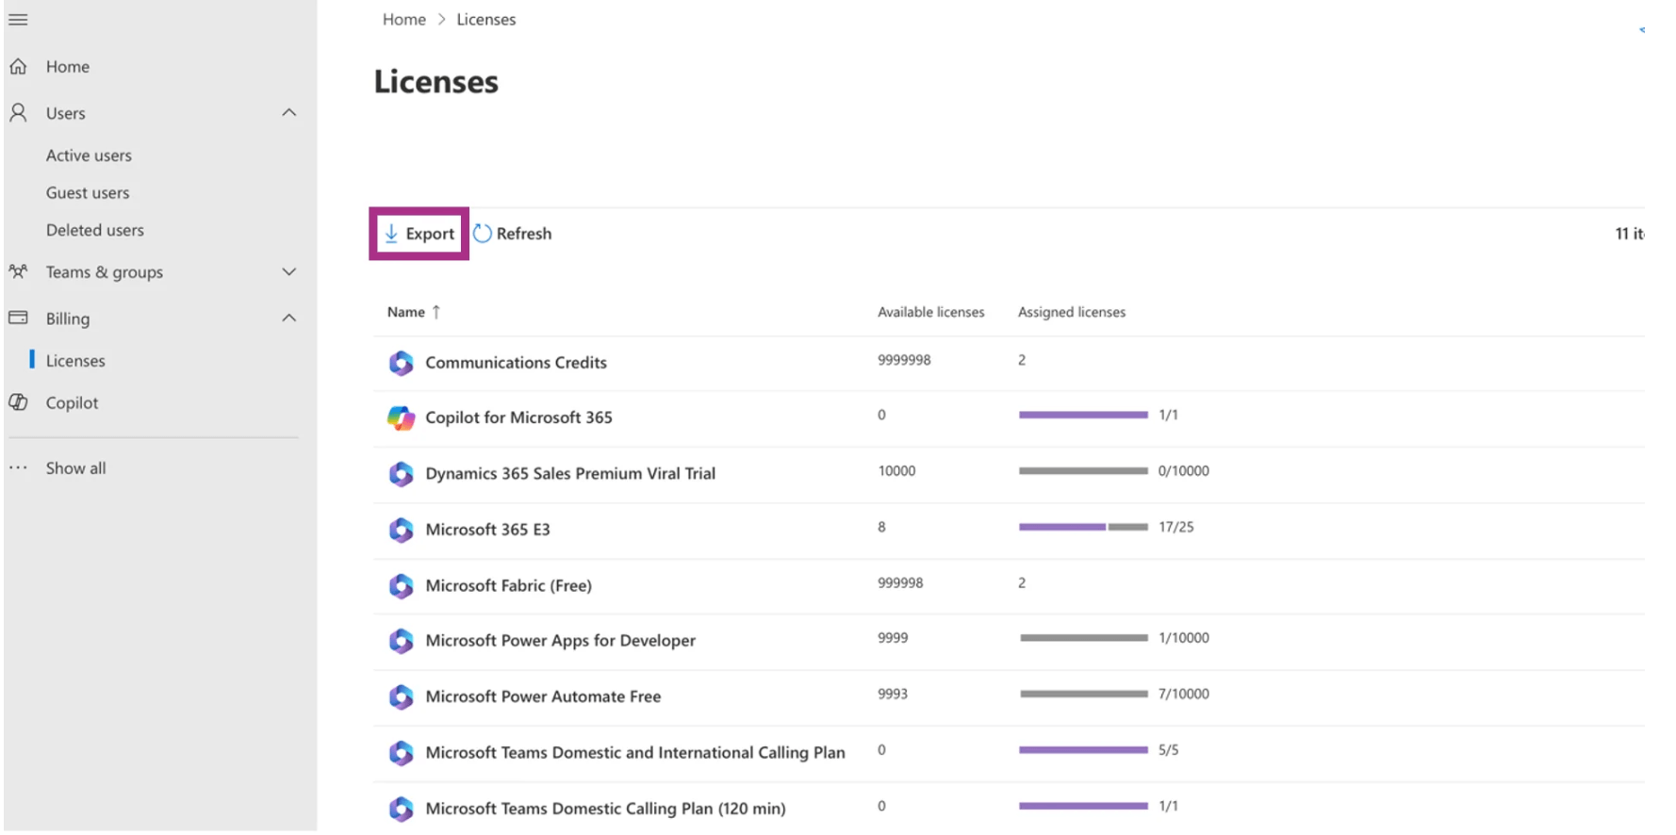Click the Communications Credits product icon

pyautogui.click(x=401, y=363)
